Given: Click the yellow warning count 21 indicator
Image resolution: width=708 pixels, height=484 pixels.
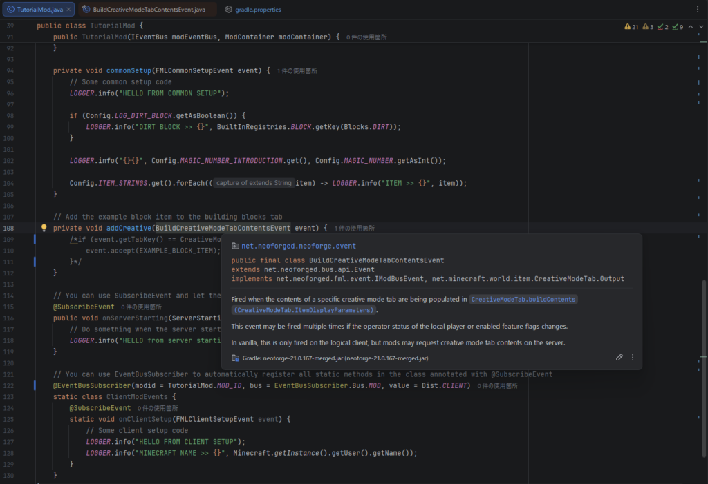Looking at the screenshot, I should click(631, 27).
